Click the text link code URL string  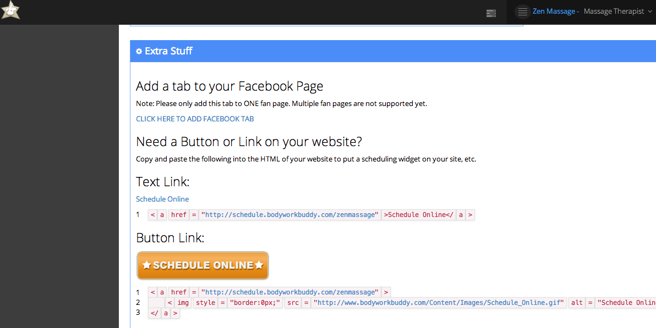[290, 215]
